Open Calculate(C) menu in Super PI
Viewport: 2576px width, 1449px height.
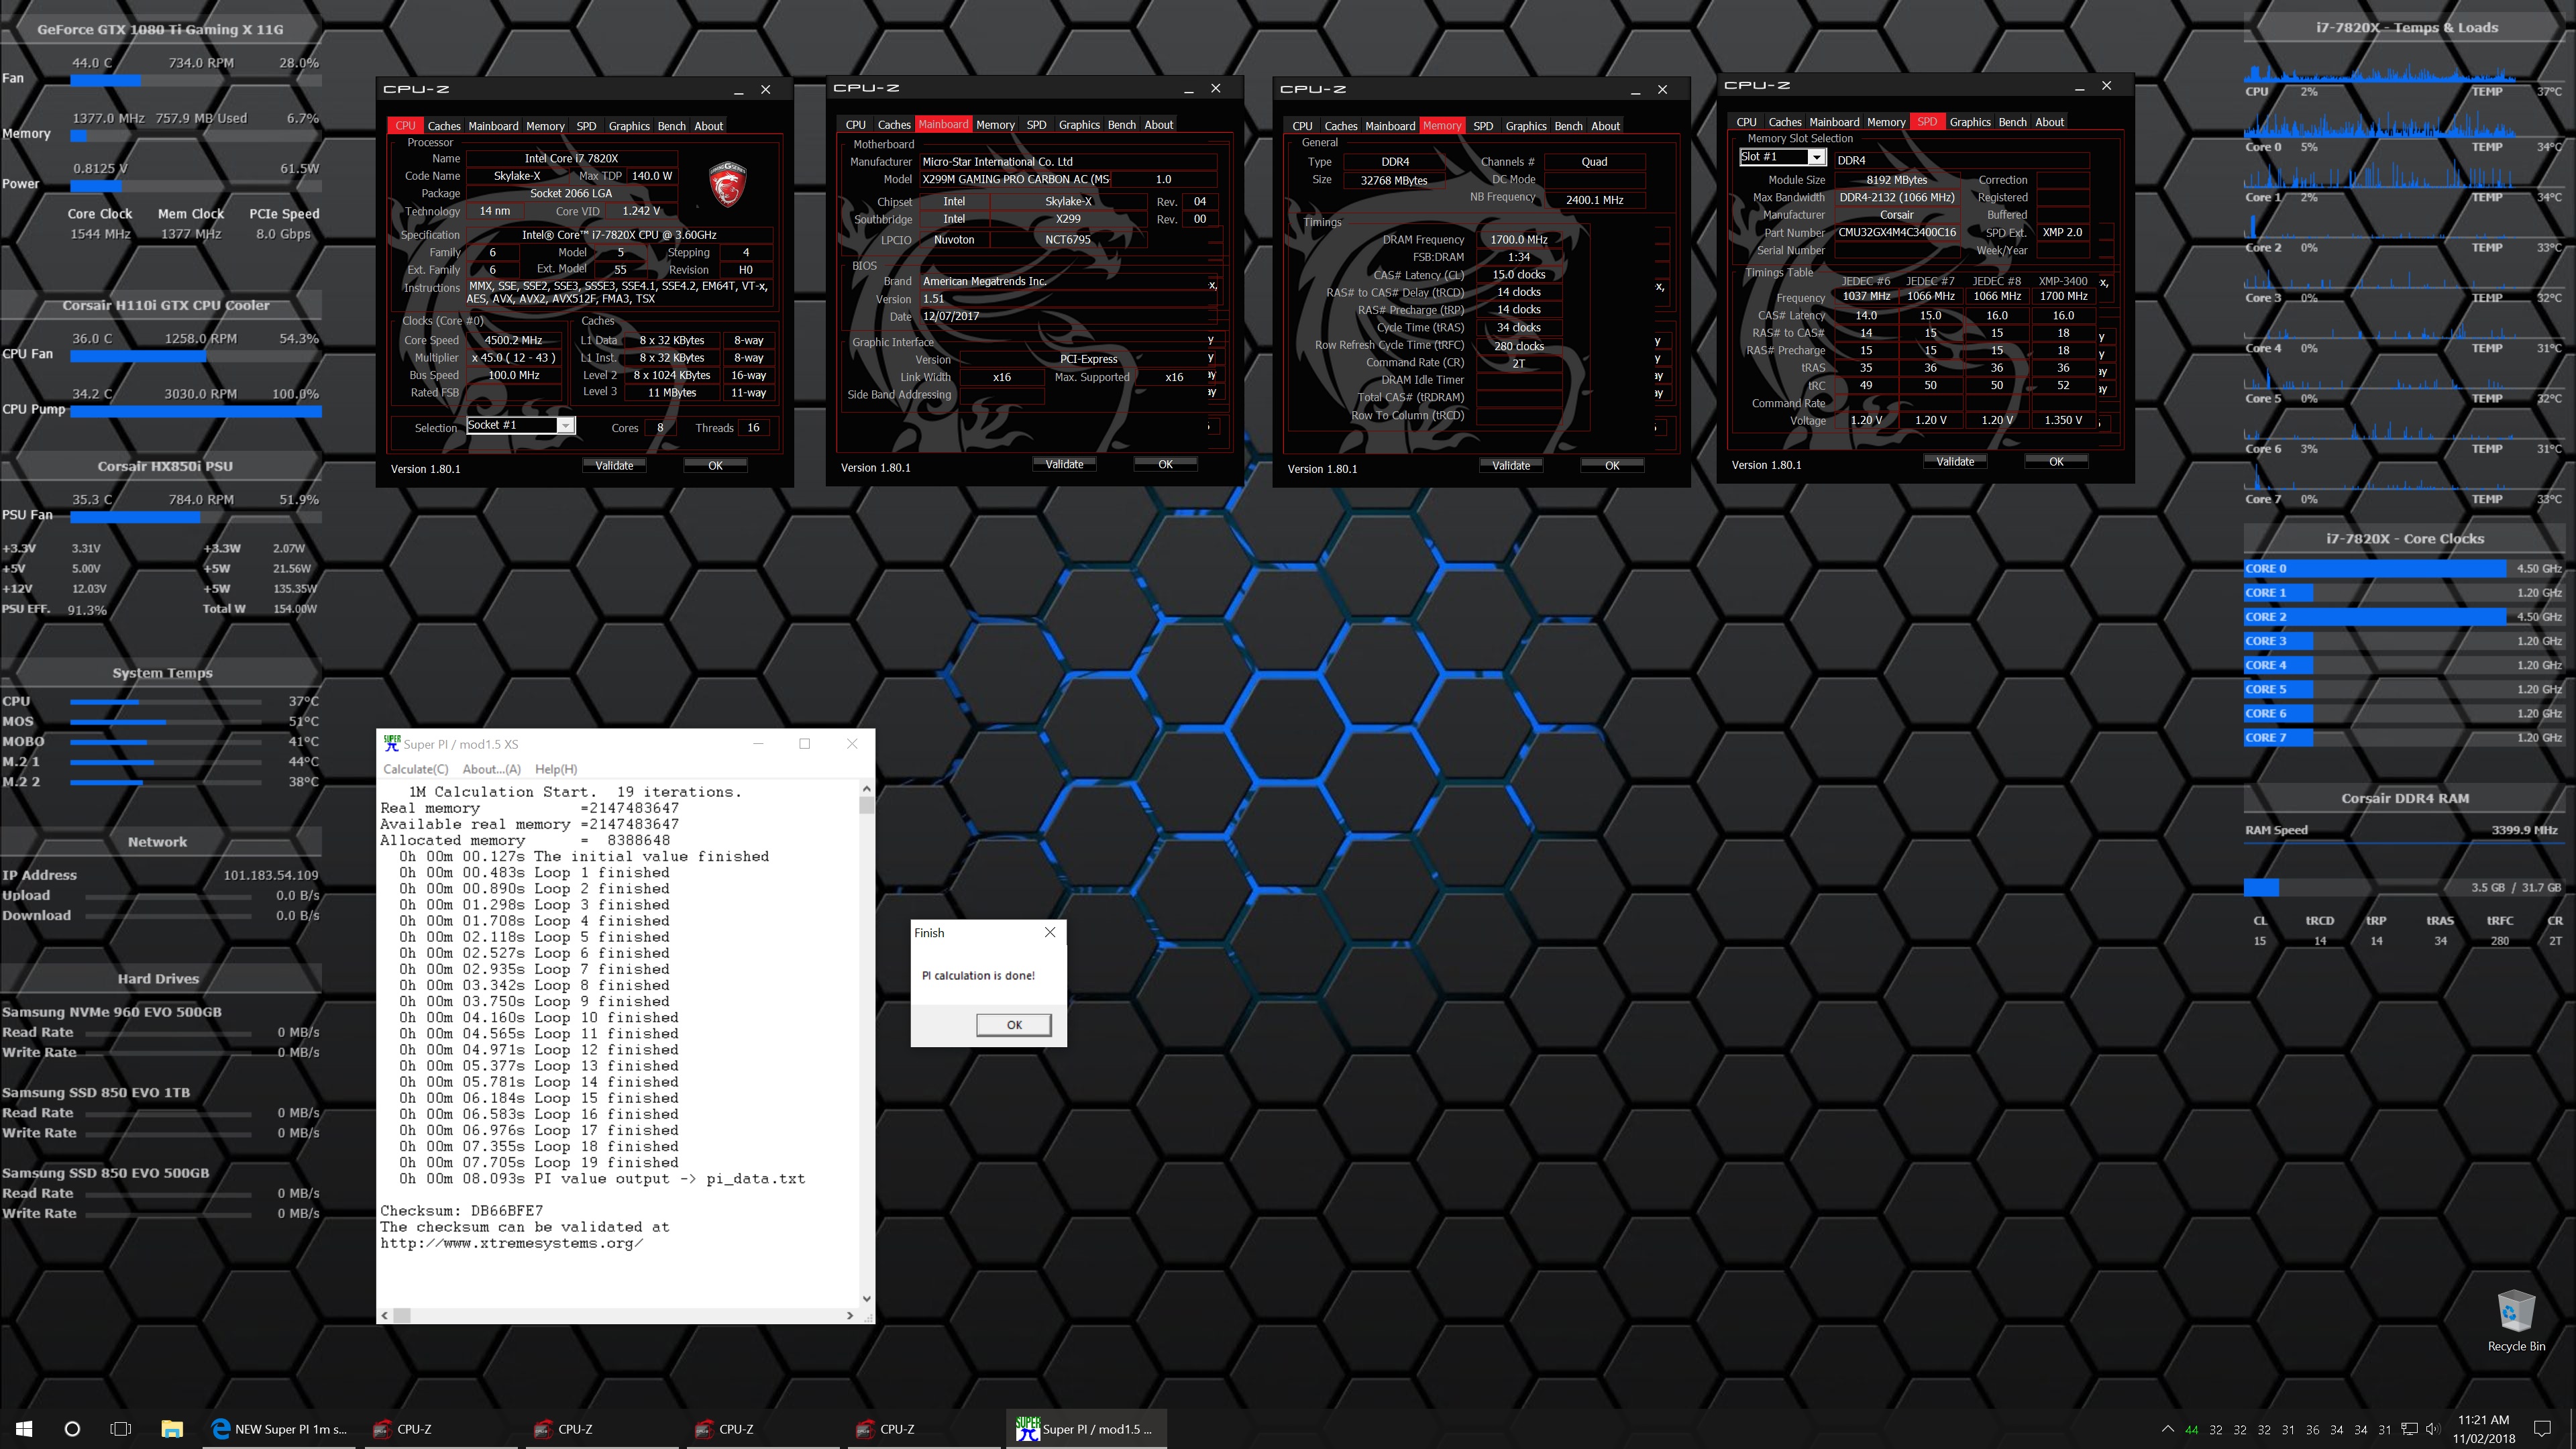(x=416, y=769)
